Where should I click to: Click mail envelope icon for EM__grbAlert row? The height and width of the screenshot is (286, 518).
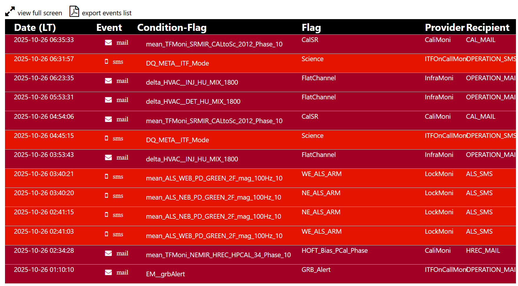(x=108, y=272)
